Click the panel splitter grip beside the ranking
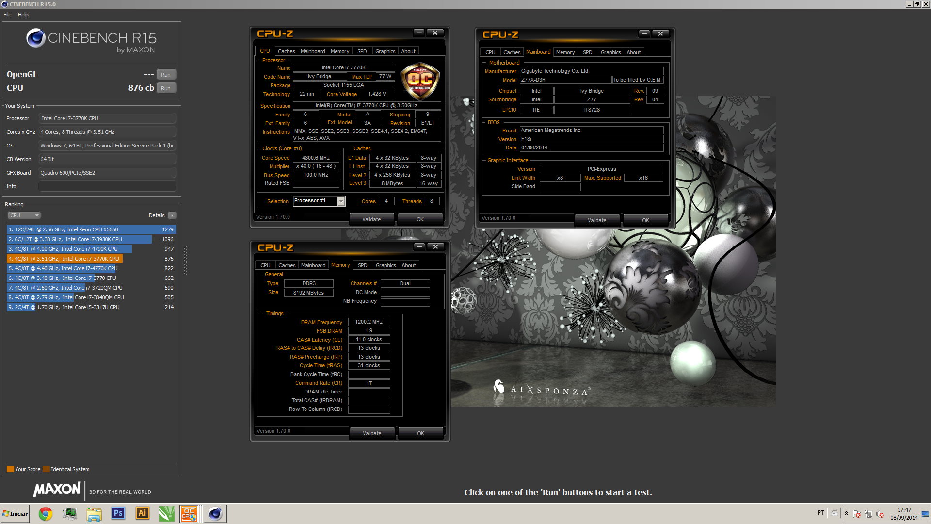This screenshot has width=931, height=524. click(185, 260)
